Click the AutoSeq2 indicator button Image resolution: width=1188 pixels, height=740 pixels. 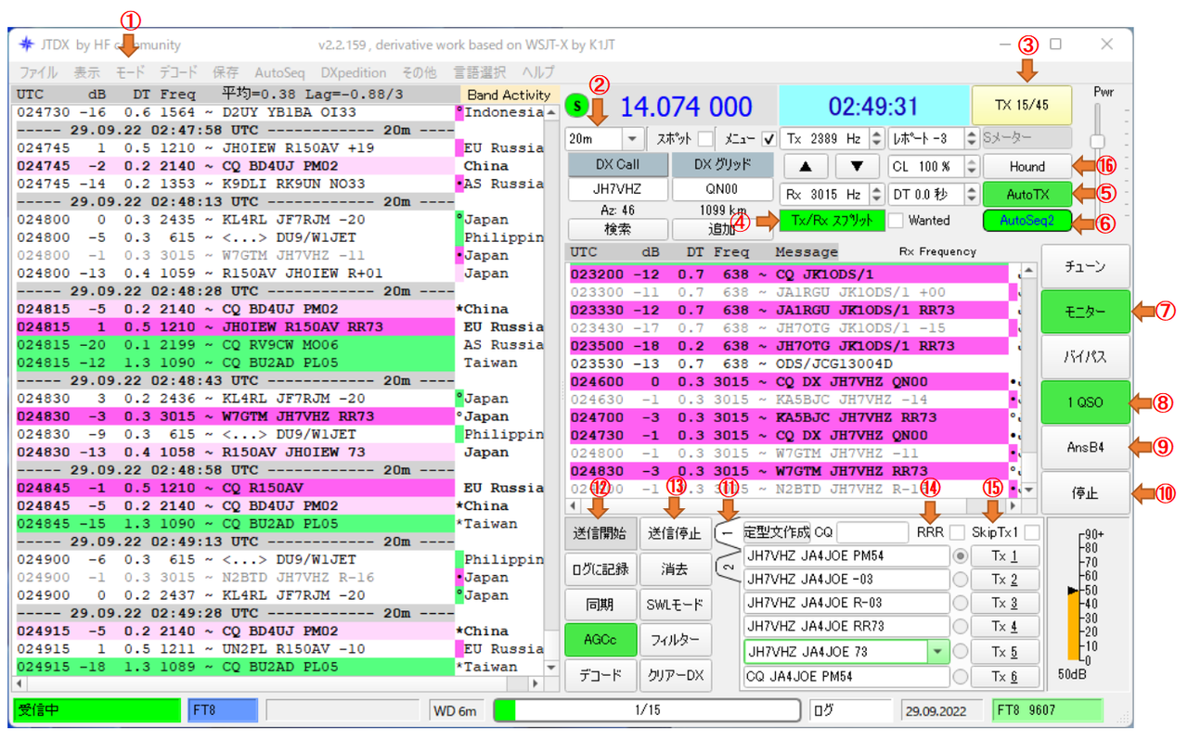click(x=1027, y=222)
